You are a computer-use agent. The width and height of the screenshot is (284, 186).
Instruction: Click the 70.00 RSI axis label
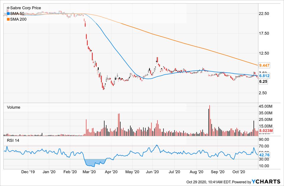click(264, 146)
